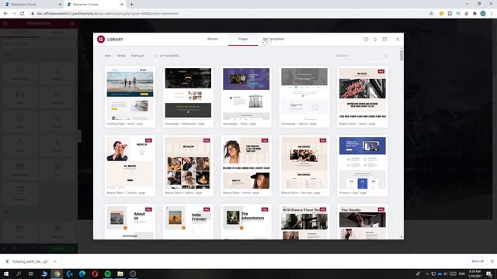Close the Library dialog
497x279 pixels.
click(x=398, y=40)
